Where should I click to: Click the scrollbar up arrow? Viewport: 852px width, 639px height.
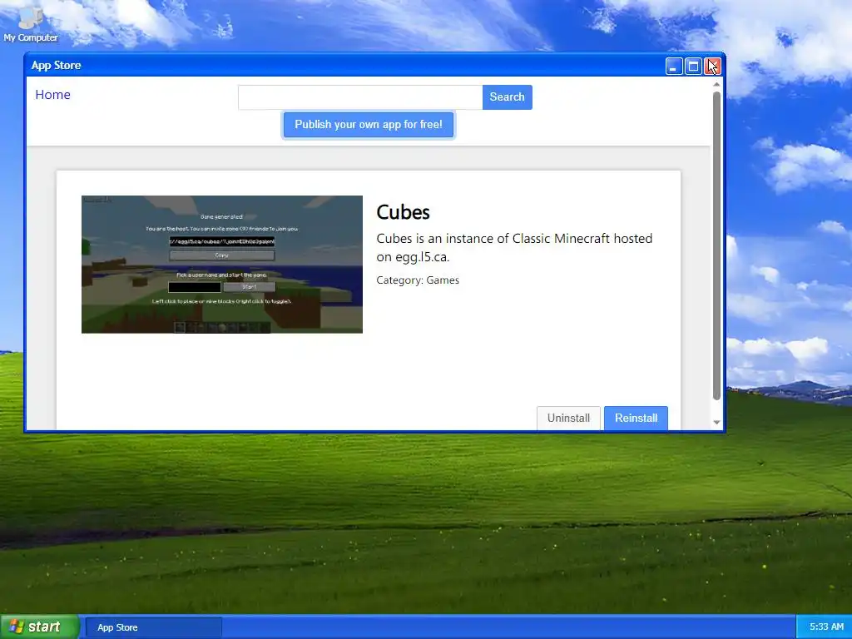click(x=716, y=84)
